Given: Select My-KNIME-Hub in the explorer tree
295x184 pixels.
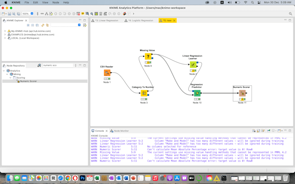Looking at the screenshot, I should coord(31,31).
